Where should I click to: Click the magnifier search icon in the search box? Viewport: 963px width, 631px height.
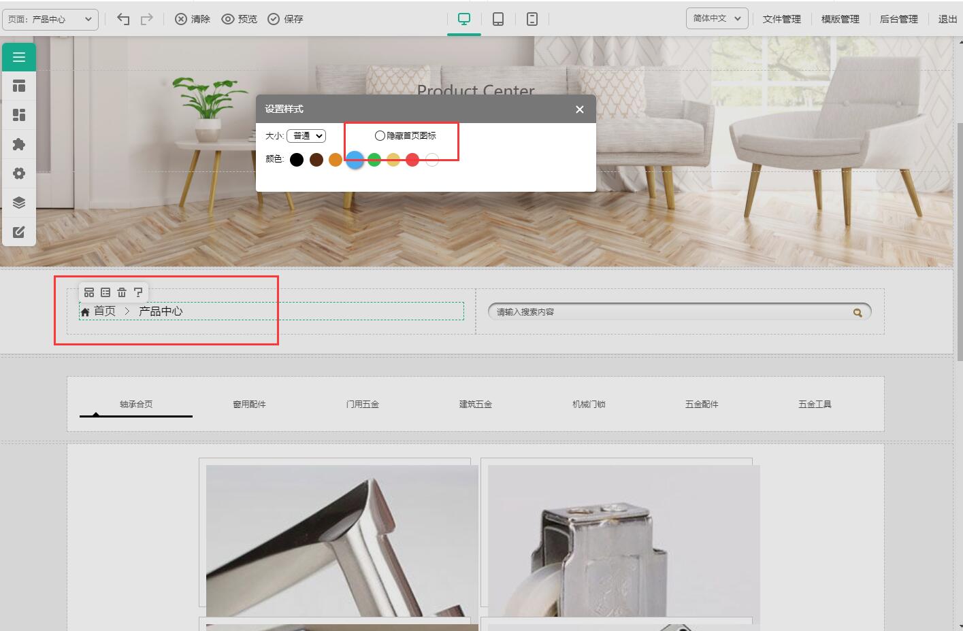point(858,313)
